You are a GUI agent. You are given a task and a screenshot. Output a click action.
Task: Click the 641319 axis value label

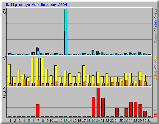(x=5, y=93)
